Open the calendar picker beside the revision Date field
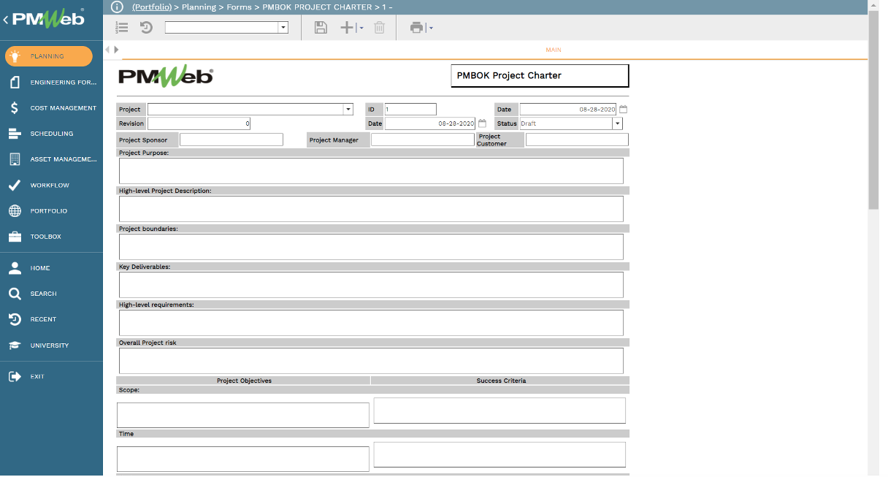 pyautogui.click(x=482, y=123)
